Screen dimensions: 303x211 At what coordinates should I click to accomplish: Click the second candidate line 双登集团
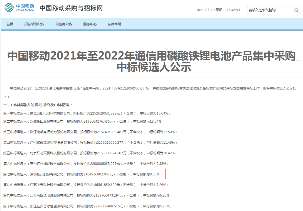pyautogui.click(x=83, y=121)
